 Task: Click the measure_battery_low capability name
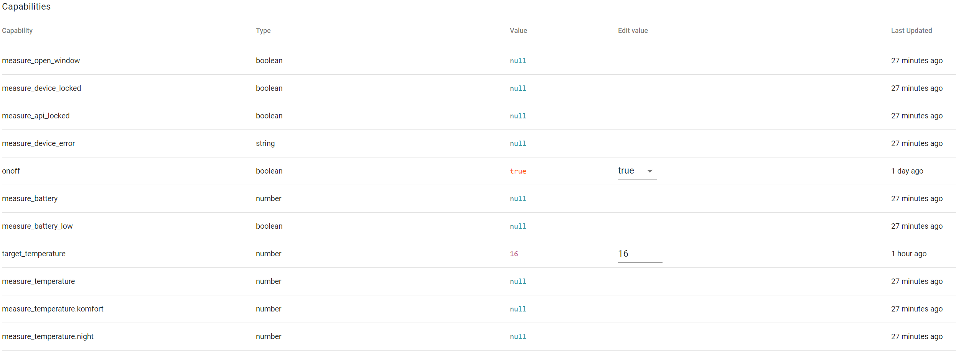tap(37, 226)
